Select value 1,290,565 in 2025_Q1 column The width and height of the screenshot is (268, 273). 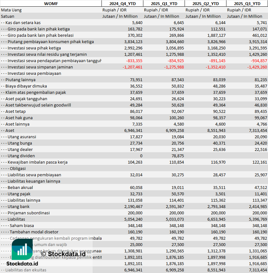[x=175, y=251]
